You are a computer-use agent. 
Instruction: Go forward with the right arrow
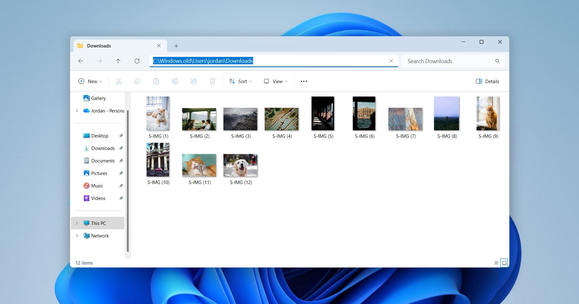pyautogui.click(x=99, y=61)
